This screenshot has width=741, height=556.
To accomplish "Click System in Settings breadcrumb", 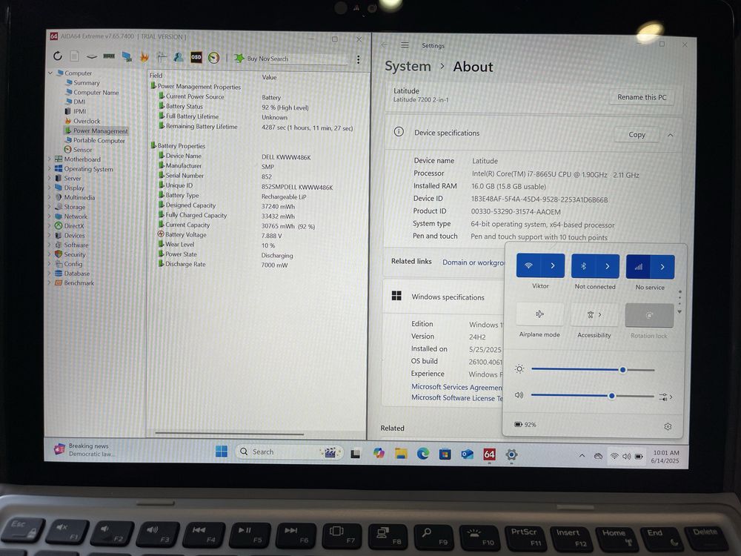I will coord(408,66).
